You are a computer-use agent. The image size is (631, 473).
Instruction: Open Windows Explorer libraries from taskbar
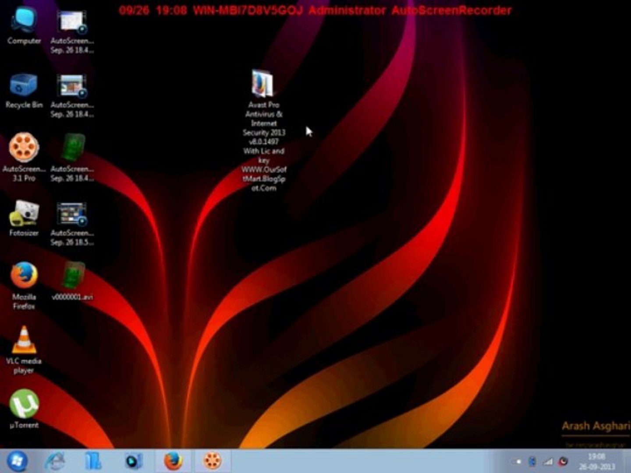(93, 461)
